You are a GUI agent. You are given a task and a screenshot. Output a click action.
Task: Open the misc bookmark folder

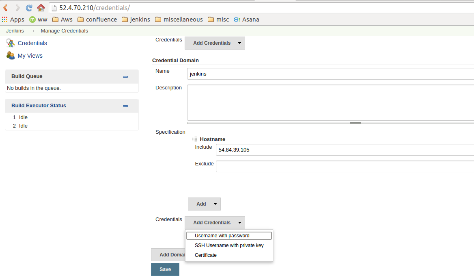218,20
